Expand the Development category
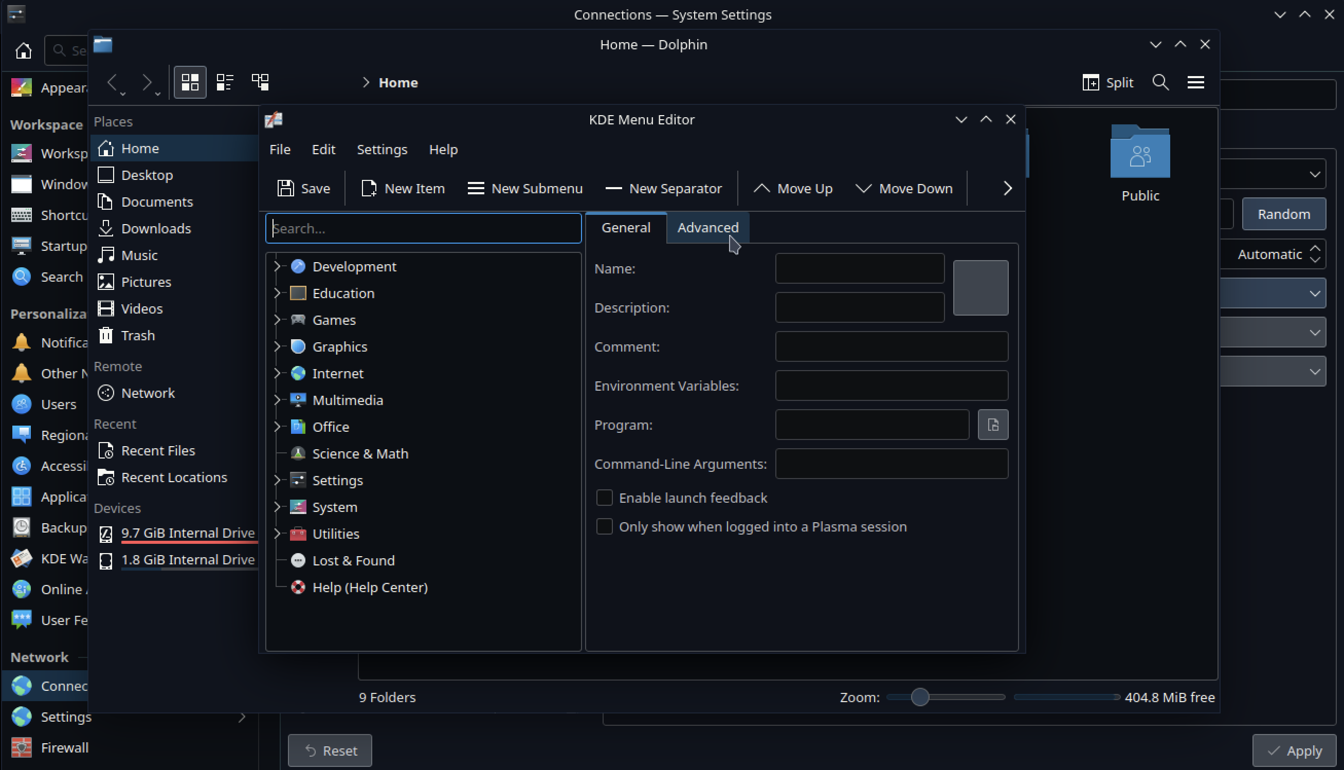Image resolution: width=1344 pixels, height=770 pixels. (277, 267)
